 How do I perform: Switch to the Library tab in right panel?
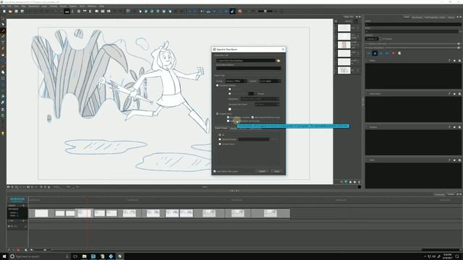451,17
